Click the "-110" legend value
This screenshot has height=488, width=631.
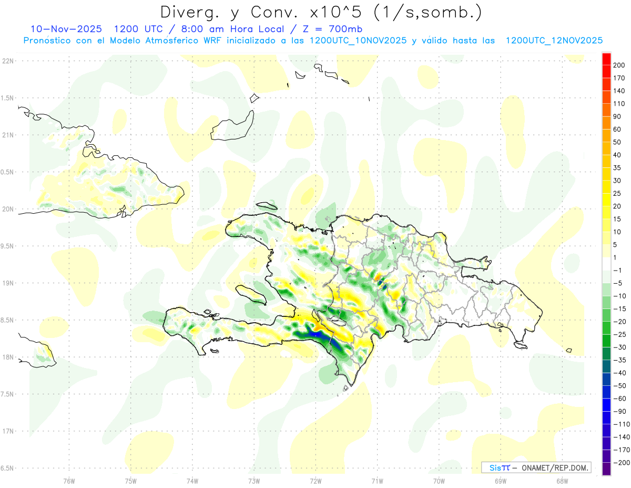621,424
